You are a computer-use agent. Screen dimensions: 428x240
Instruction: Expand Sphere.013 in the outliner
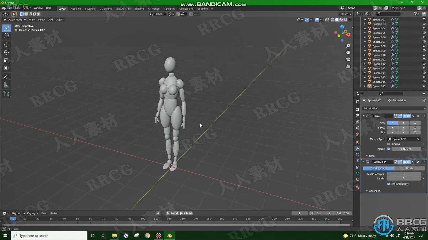365,69
